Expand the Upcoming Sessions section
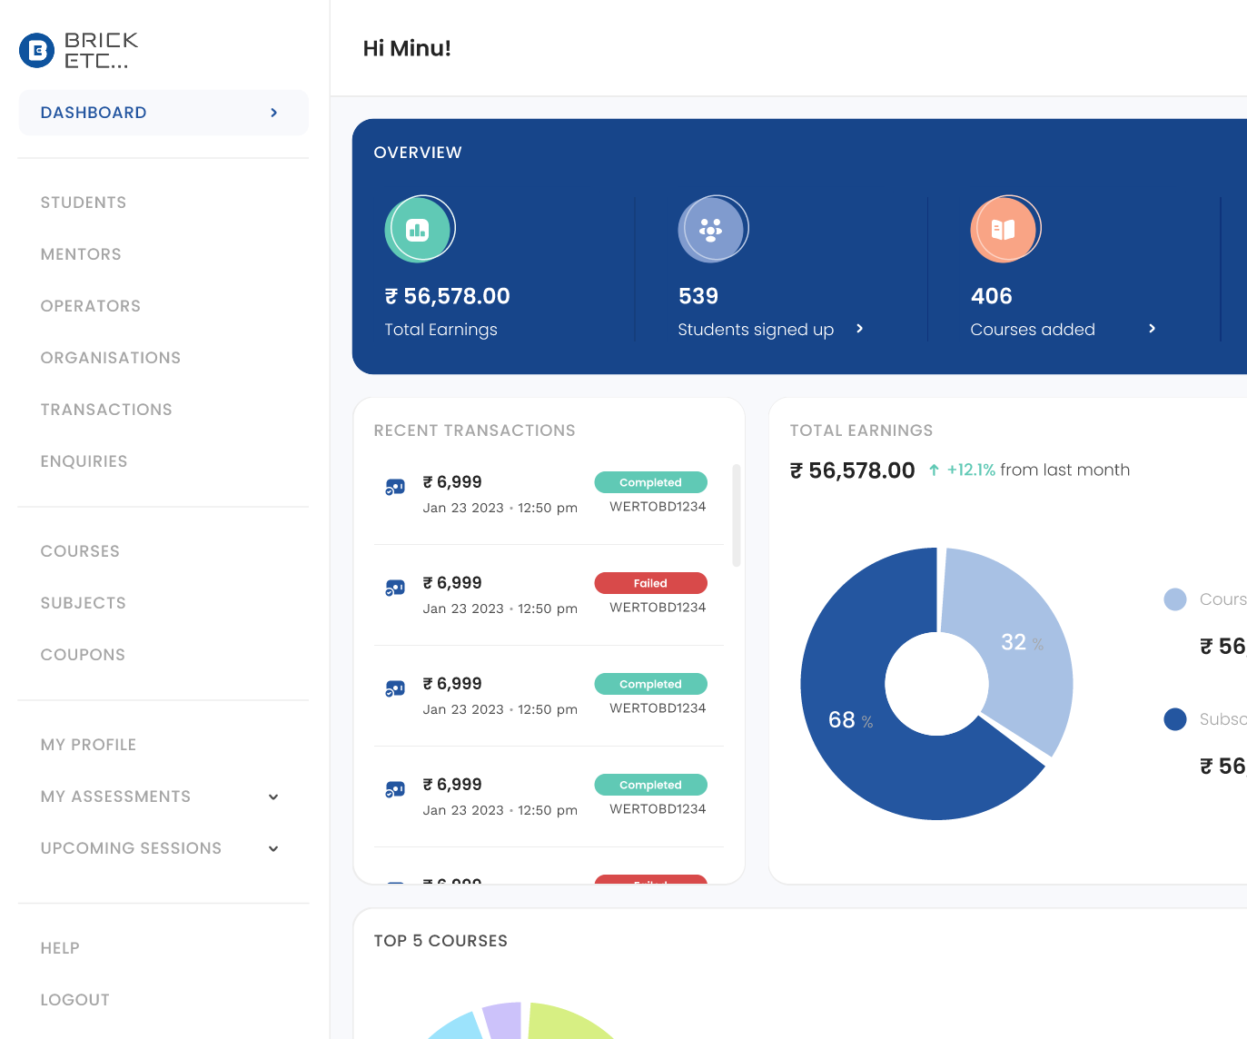Image resolution: width=1247 pixels, height=1039 pixels. [x=272, y=848]
